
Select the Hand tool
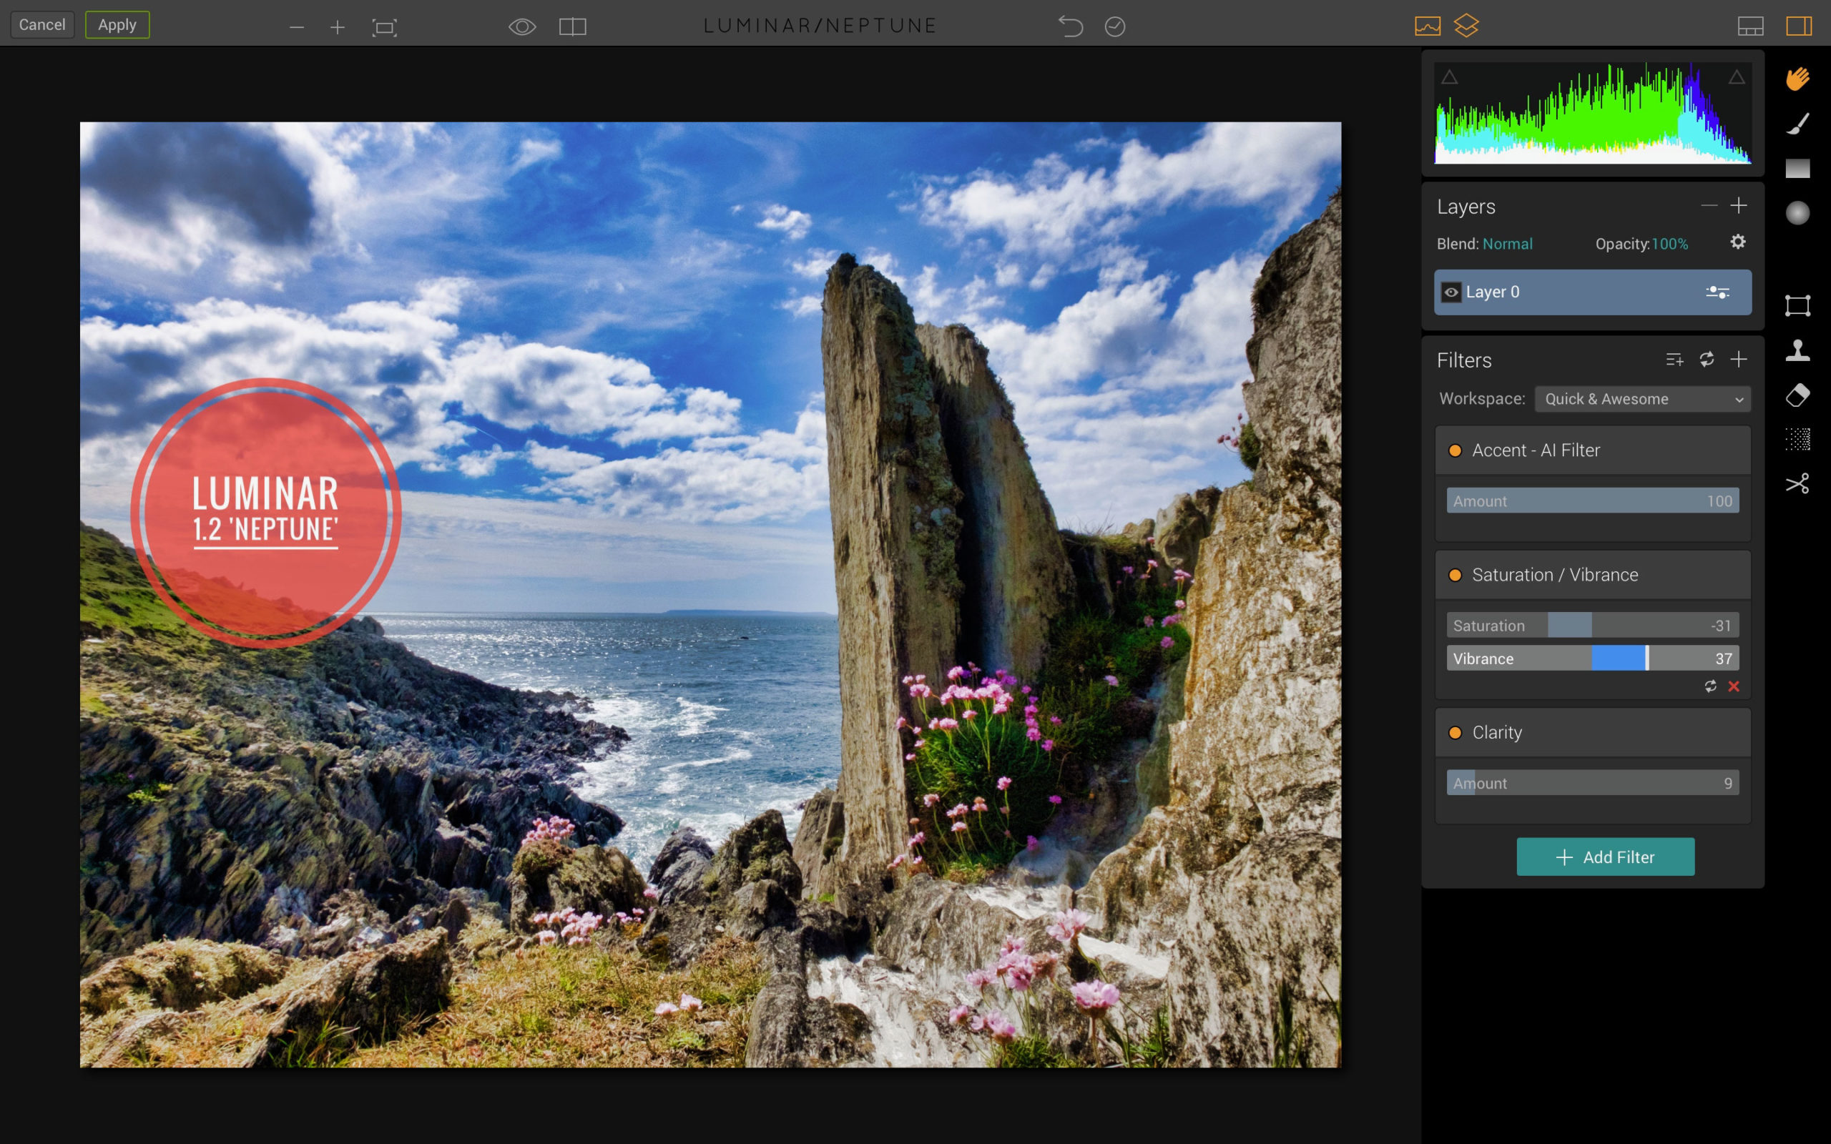coord(1800,78)
